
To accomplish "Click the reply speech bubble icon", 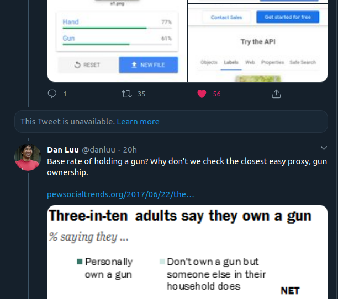I will tap(52, 94).
